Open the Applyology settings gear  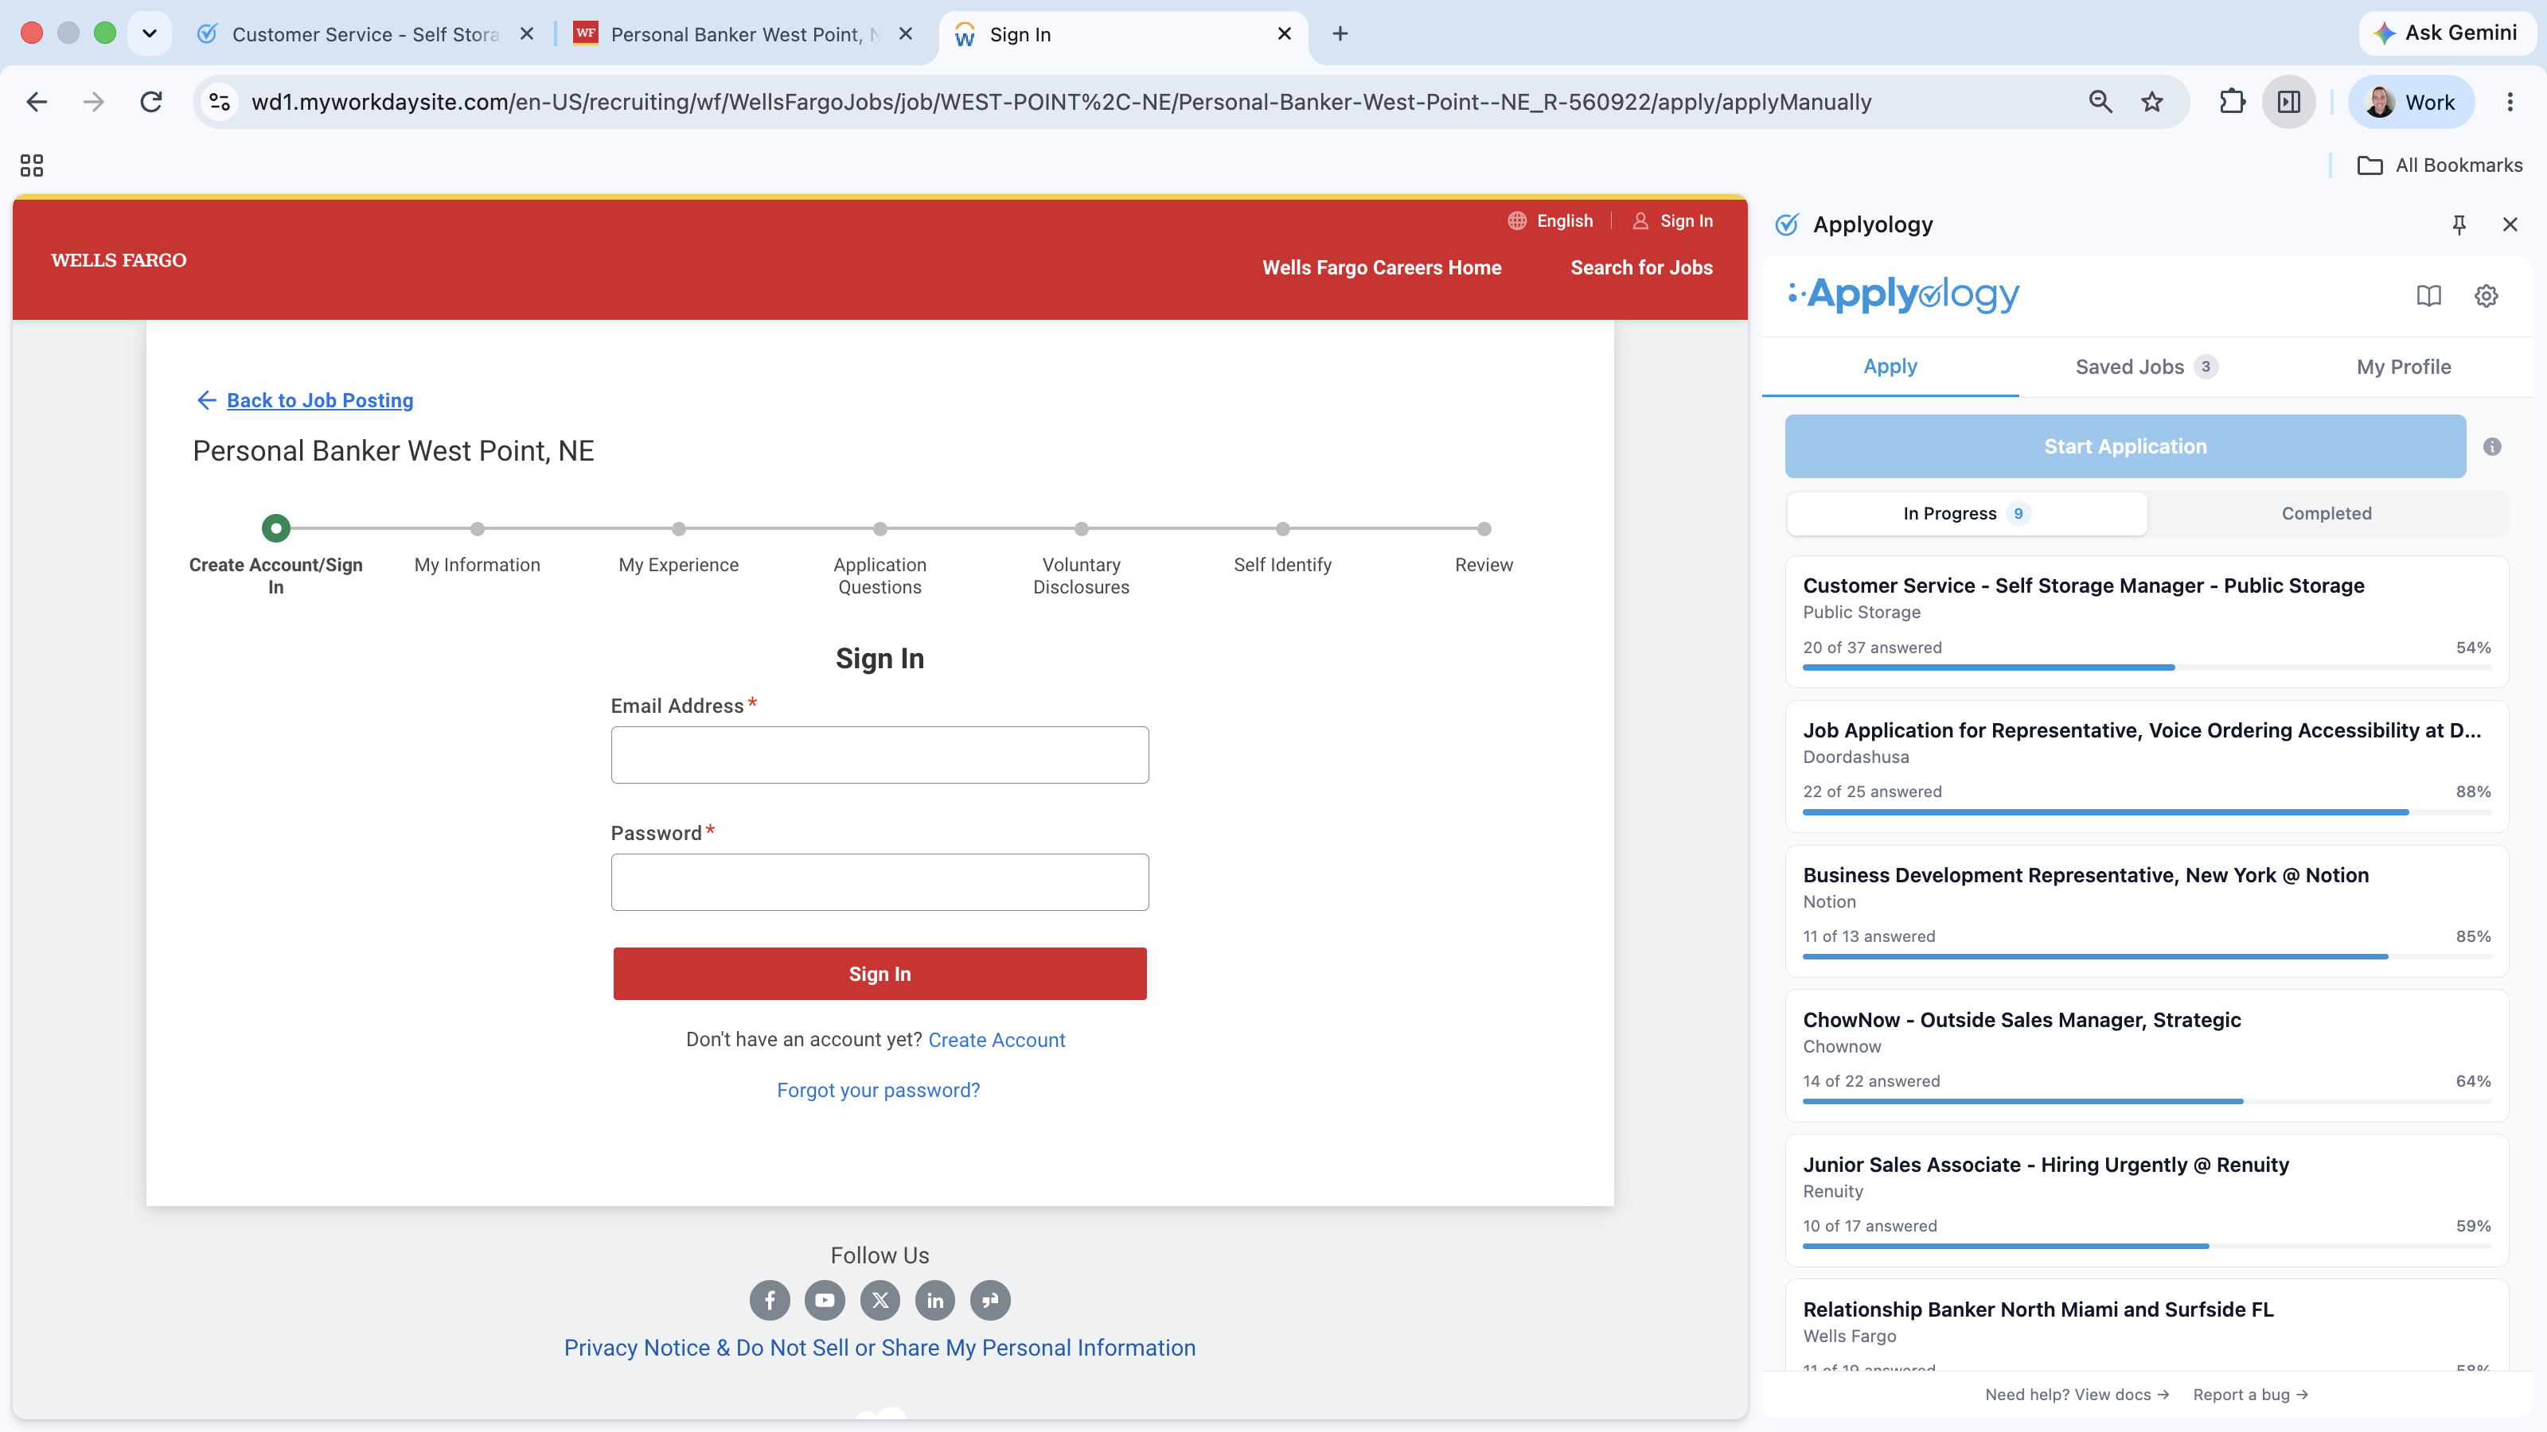(2486, 295)
